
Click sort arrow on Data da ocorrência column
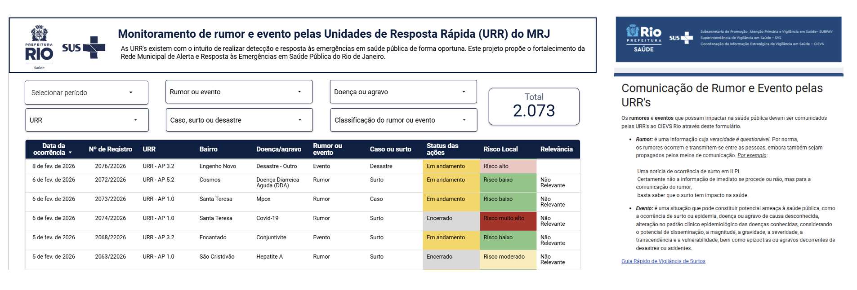[70, 153]
